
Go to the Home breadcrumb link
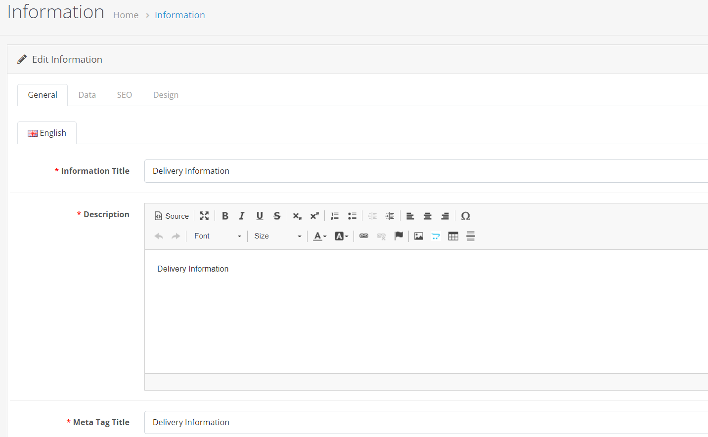(x=126, y=15)
